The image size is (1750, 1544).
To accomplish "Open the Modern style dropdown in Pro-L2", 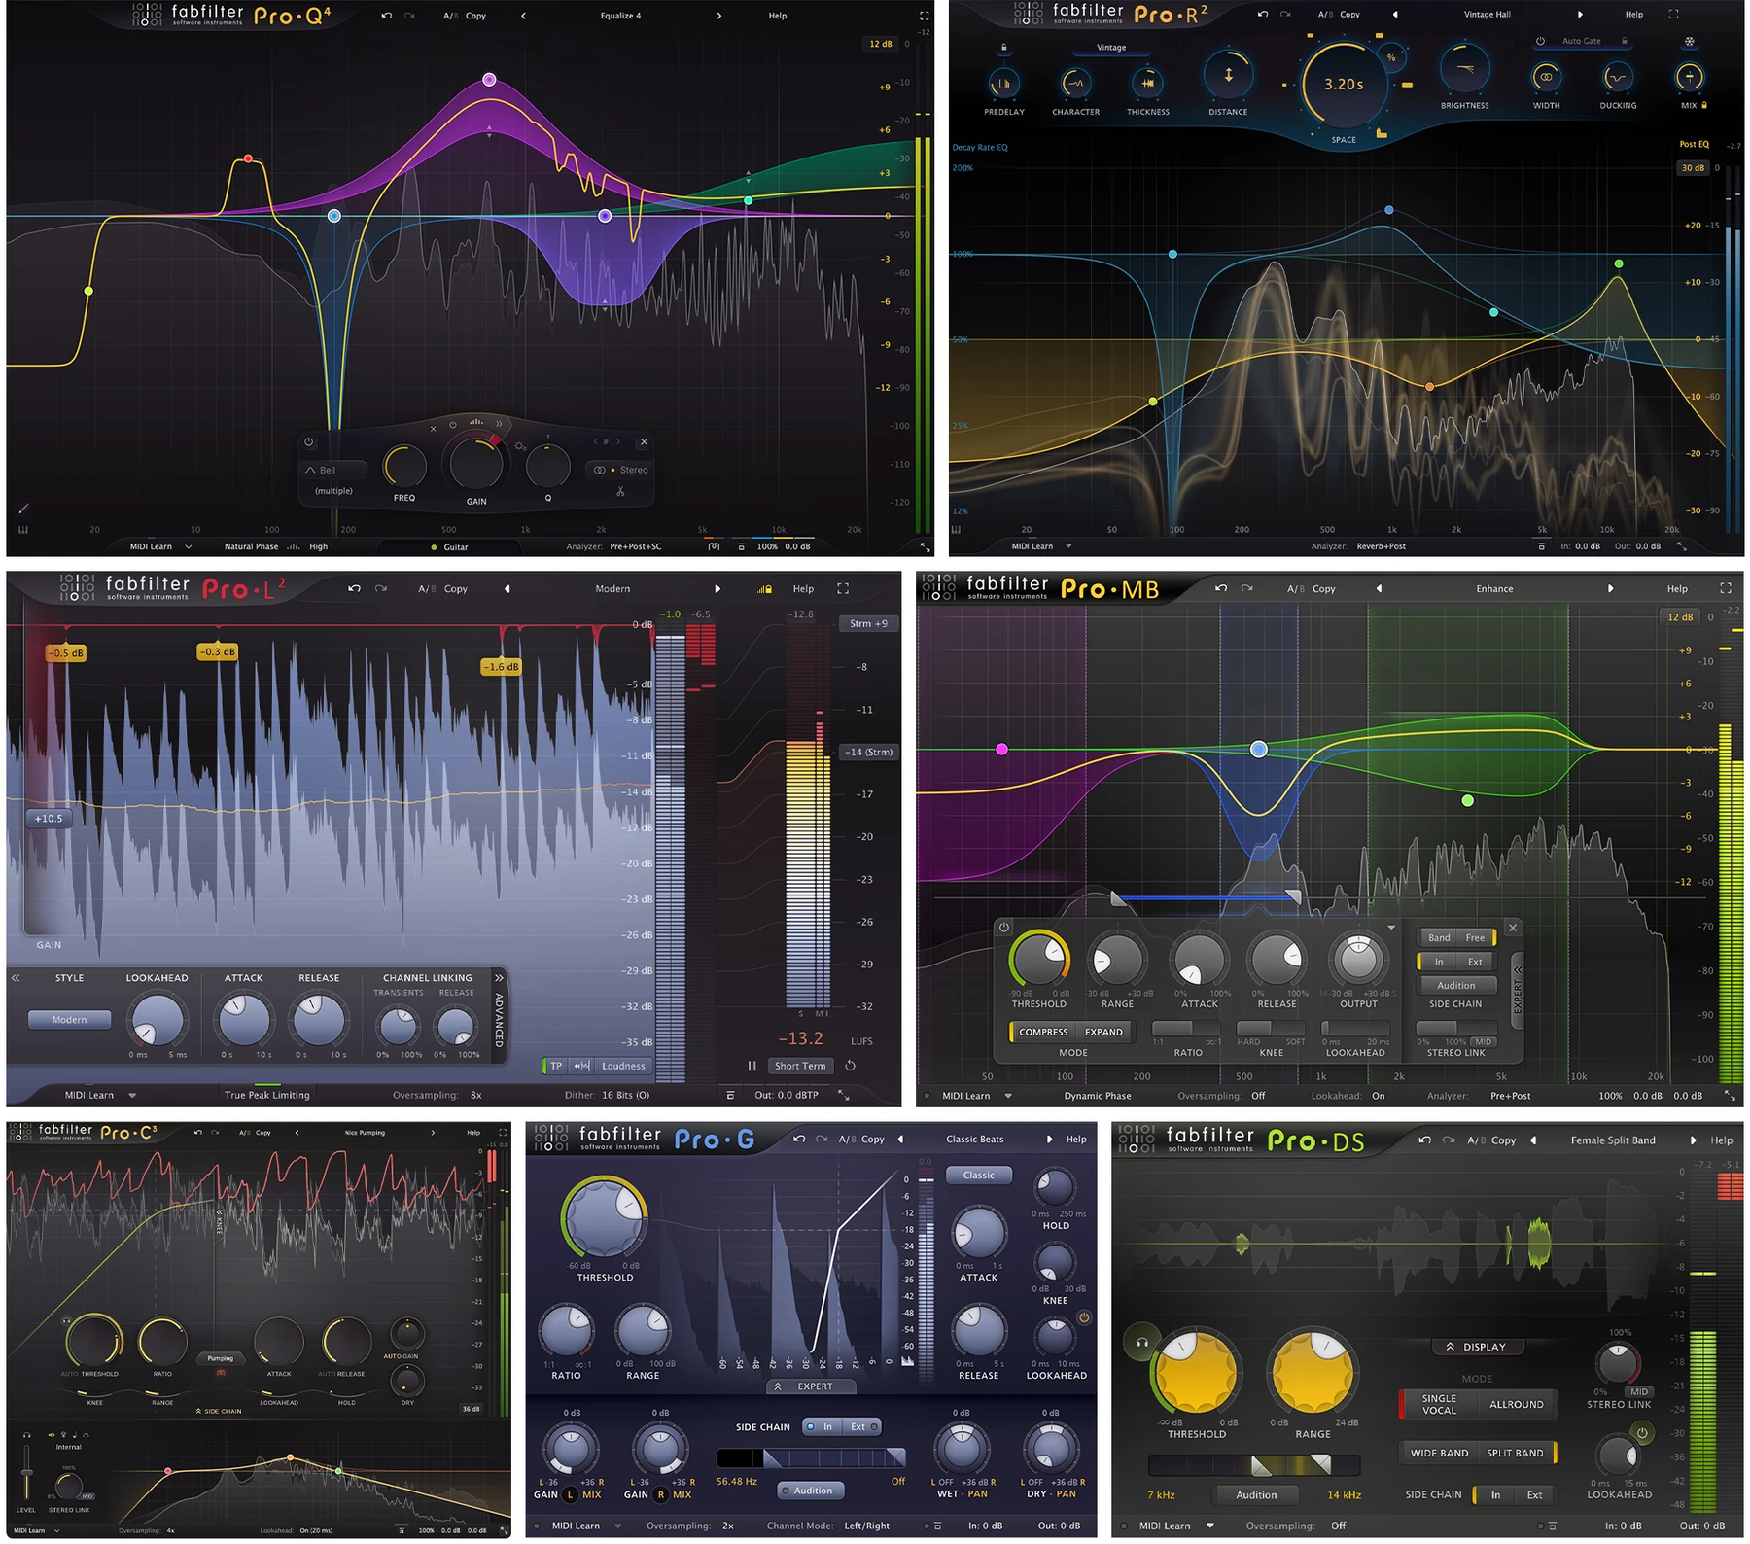I will pyautogui.click(x=69, y=1020).
